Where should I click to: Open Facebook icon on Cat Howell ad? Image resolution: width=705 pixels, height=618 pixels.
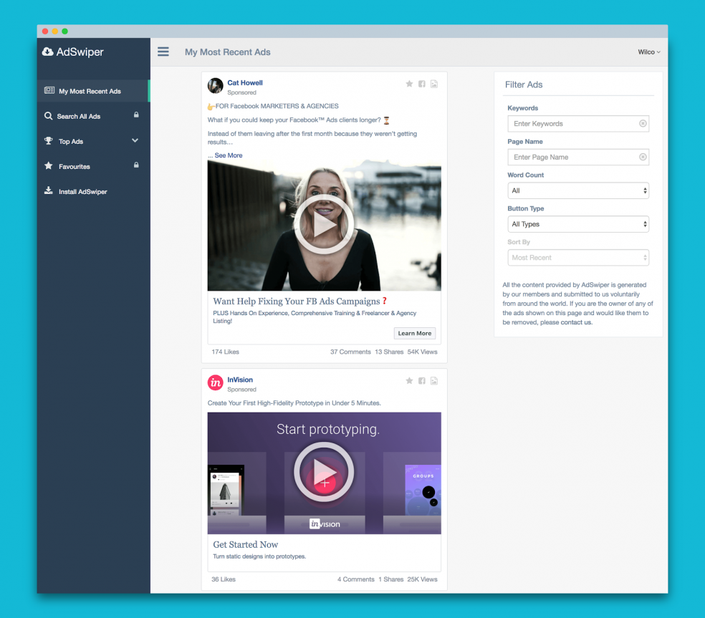[422, 84]
